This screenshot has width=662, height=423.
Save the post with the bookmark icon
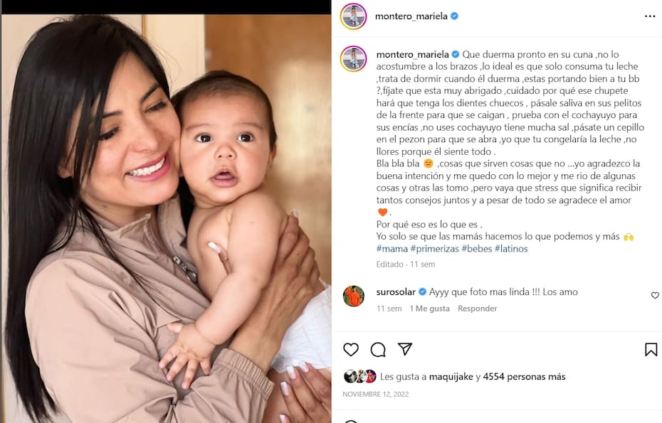(x=651, y=350)
